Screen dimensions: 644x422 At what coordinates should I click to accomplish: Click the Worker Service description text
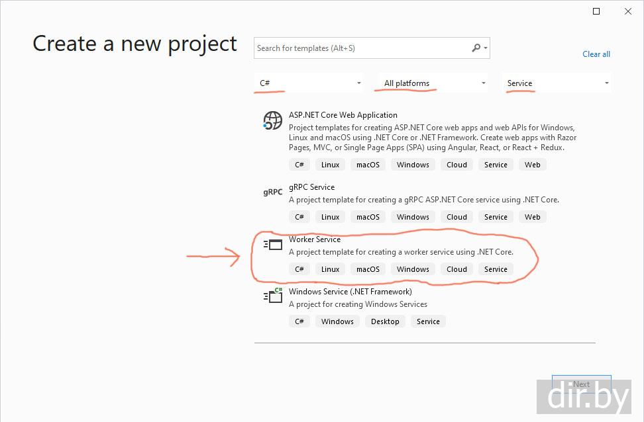401,252
